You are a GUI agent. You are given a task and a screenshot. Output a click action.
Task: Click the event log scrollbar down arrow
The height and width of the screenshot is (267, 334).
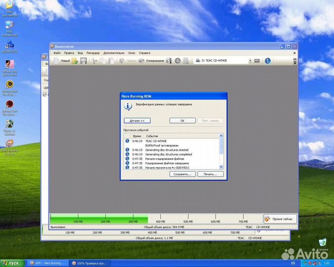222,168
